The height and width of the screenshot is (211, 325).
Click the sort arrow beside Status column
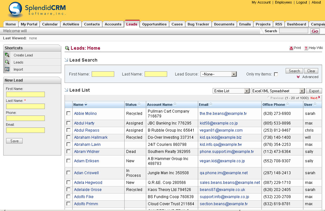[x=139, y=104]
